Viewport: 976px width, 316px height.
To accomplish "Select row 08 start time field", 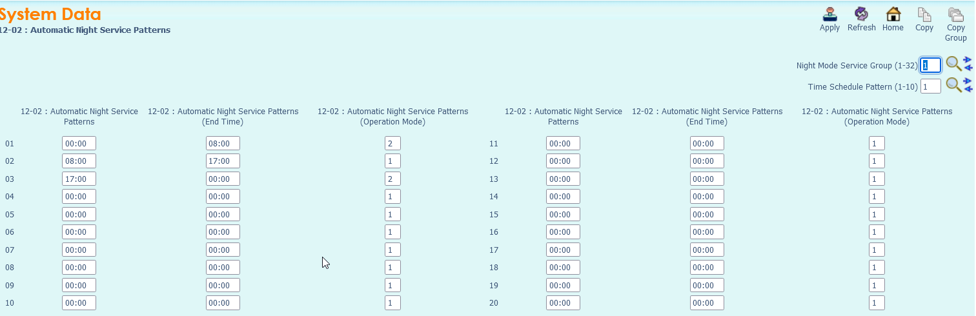I will [79, 267].
